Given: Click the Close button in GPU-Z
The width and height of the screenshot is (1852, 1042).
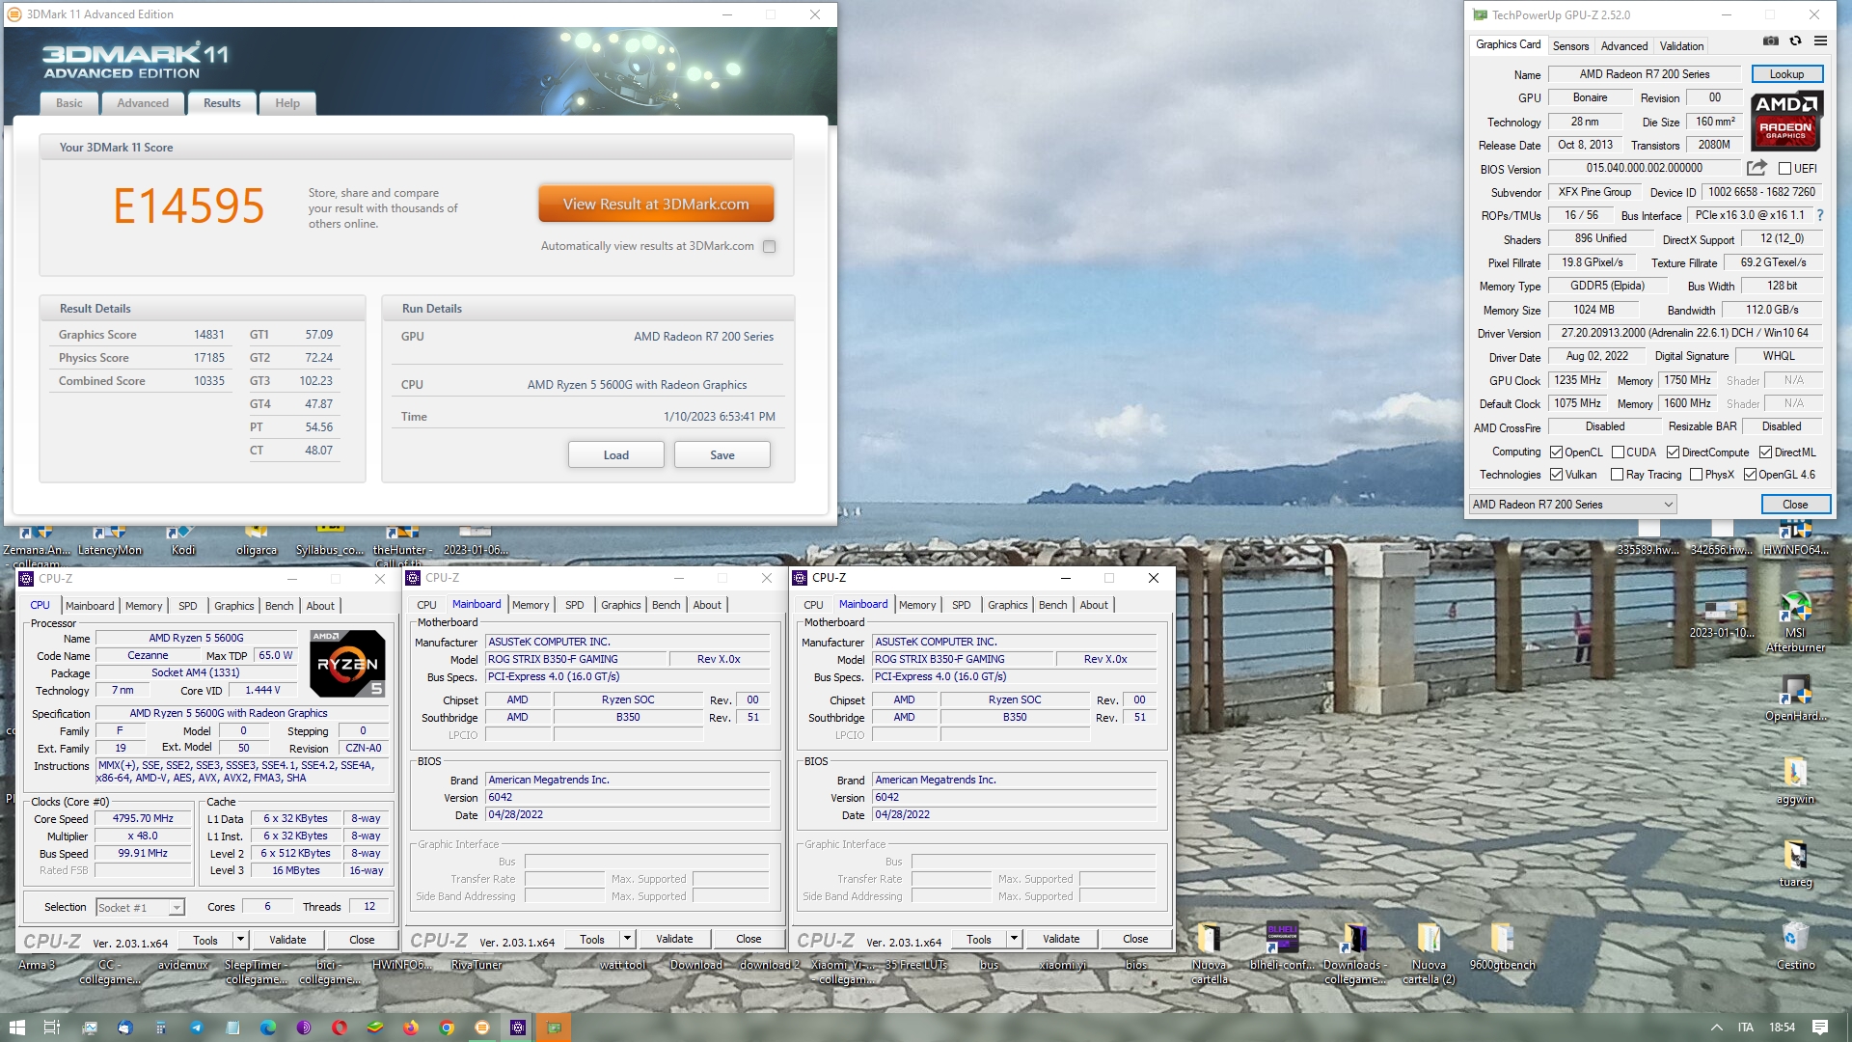Looking at the screenshot, I should point(1795,505).
